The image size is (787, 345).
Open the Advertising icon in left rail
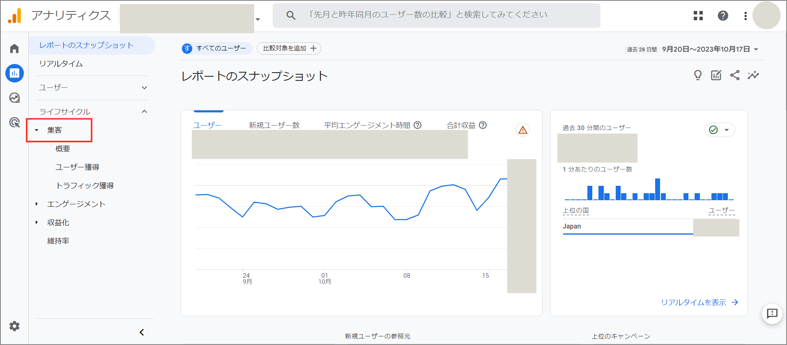[14, 122]
